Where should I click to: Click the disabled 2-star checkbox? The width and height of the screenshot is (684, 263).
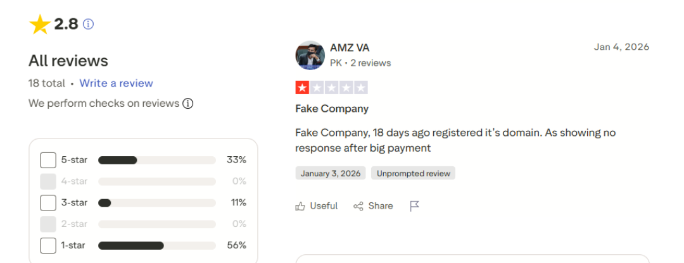tap(48, 224)
